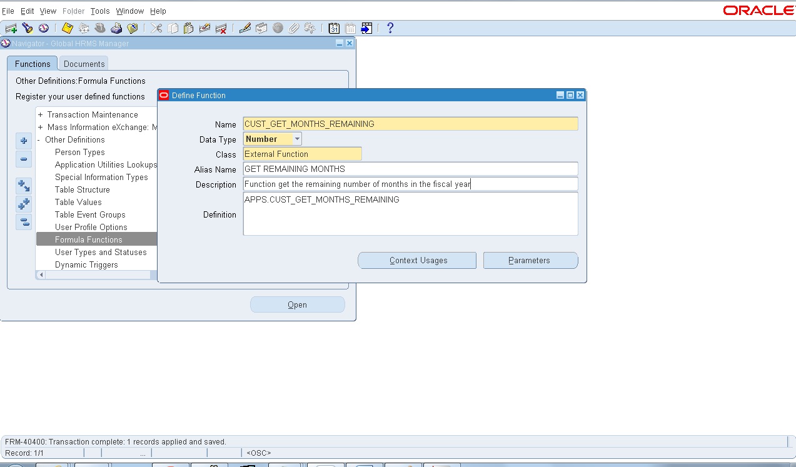Click the Navigator expand plus button
The width and height of the screenshot is (796, 467).
[24, 141]
